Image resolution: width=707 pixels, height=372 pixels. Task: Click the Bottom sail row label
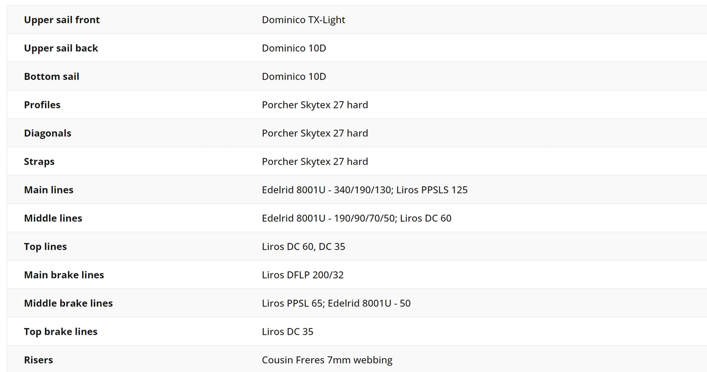pyautogui.click(x=51, y=76)
